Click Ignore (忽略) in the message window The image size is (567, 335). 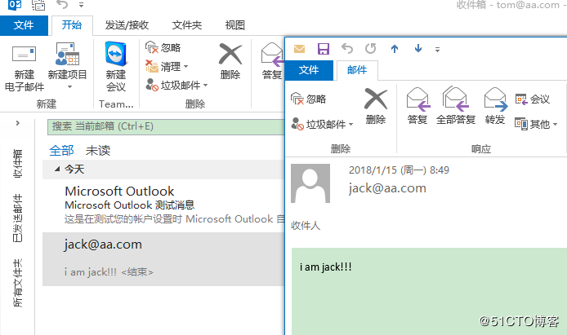click(x=309, y=99)
